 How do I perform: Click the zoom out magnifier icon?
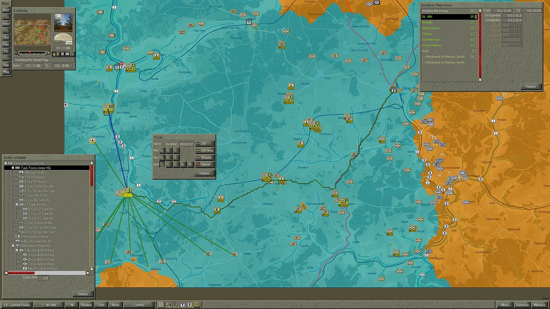pos(16,53)
